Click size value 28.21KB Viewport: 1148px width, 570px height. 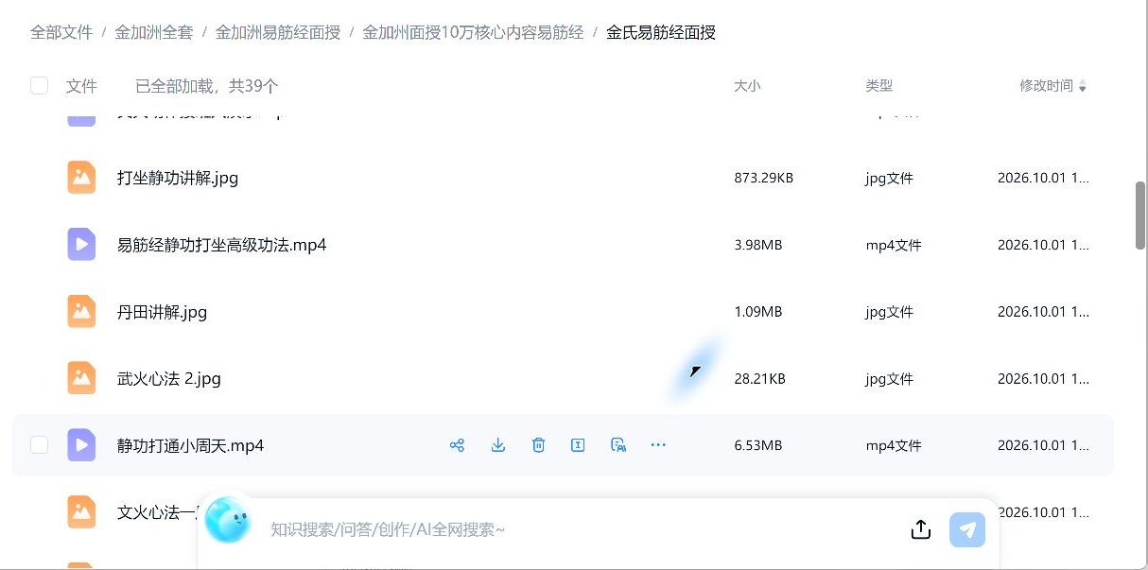coord(760,379)
